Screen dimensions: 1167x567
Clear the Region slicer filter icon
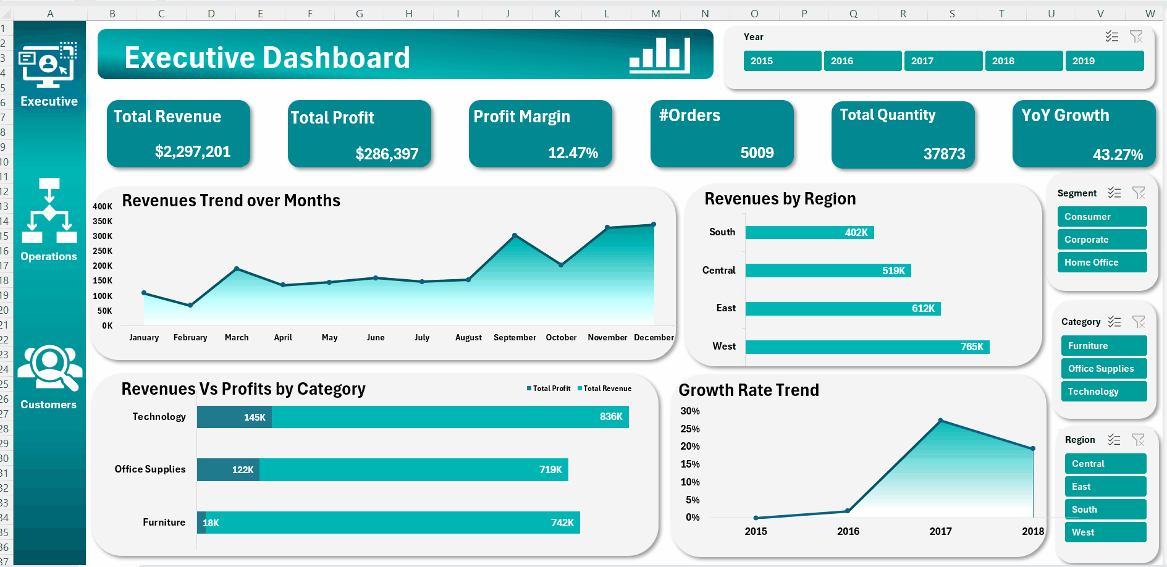coord(1139,440)
